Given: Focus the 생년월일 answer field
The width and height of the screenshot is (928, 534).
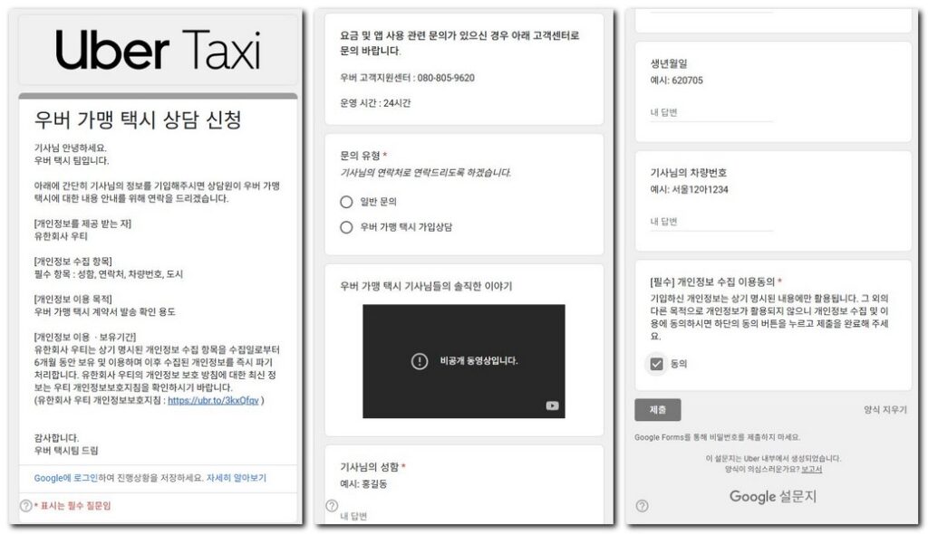Looking at the screenshot, I should coord(711,112).
